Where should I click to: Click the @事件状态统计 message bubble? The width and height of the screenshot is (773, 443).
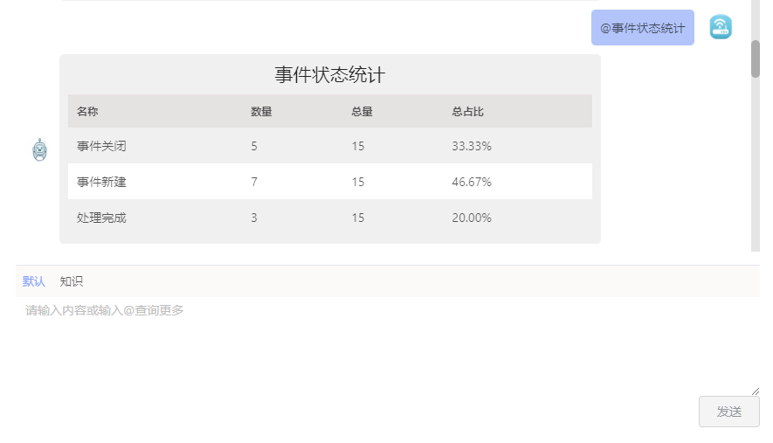pos(642,28)
